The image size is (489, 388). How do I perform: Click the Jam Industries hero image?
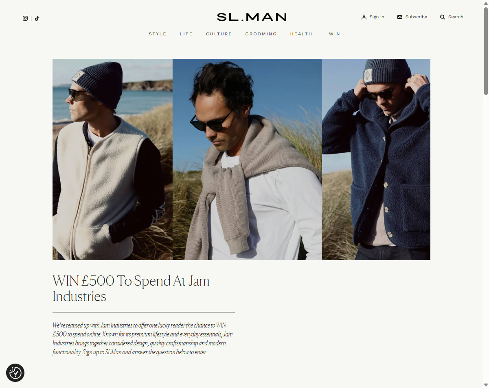[x=241, y=159]
